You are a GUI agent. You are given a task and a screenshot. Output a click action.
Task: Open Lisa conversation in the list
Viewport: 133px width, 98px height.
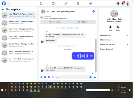pyautogui.click(x=19, y=60)
